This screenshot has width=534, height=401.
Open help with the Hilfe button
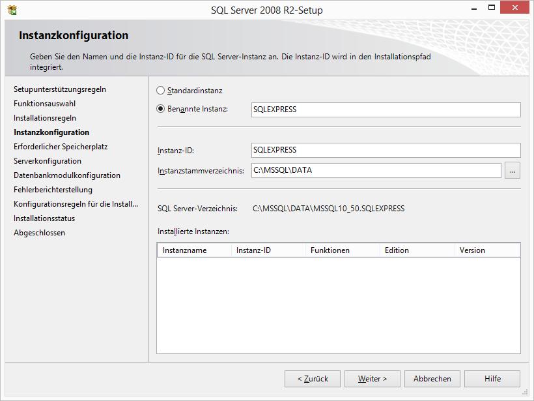tap(492, 379)
